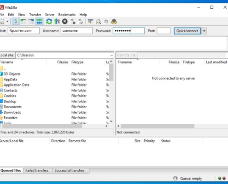
Task: Expand the Quickconnect history dropdown arrow
Action: (204, 31)
